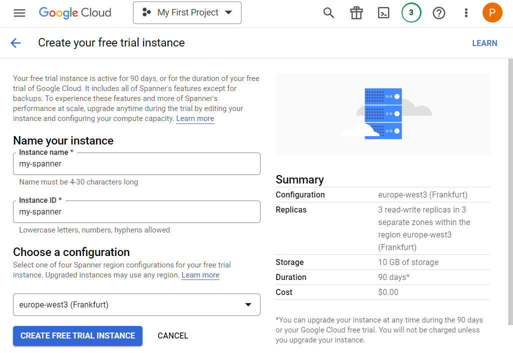Select the 'Choose a configuration' heading
513x353 pixels.
point(71,252)
